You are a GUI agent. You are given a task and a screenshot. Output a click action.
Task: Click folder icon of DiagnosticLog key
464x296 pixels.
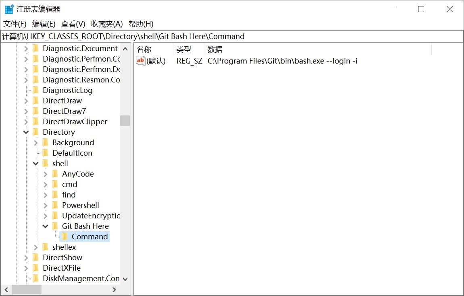[35, 90]
